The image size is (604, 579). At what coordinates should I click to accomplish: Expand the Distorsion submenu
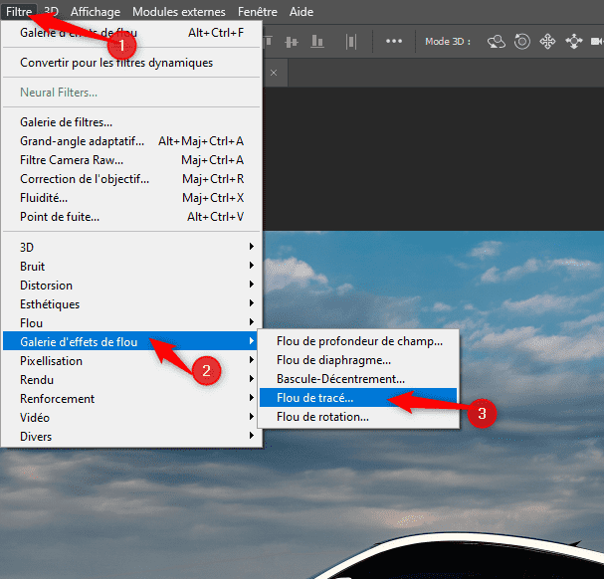click(x=131, y=286)
